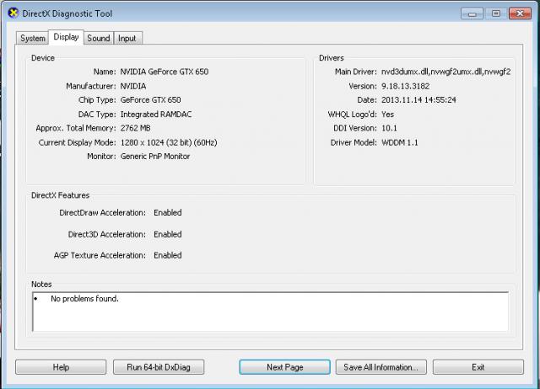Image resolution: width=540 pixels, height=389 pixels.
Task: Select the Display tab
Action: point(66,37)
